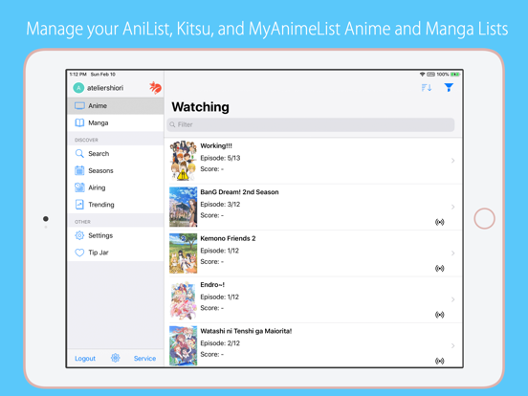Open the BanG Dream! 2nd Season cover thumbnail
528x396 pixels.
coord(184,207)
